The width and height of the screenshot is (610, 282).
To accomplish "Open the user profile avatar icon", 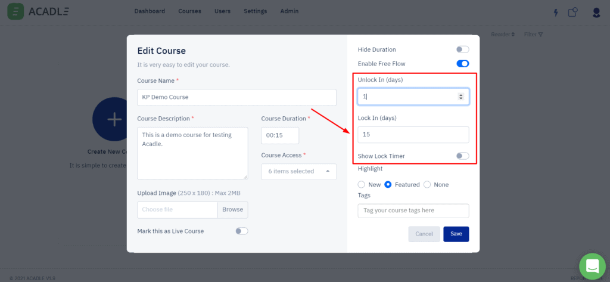I will [x=596, y=12].
